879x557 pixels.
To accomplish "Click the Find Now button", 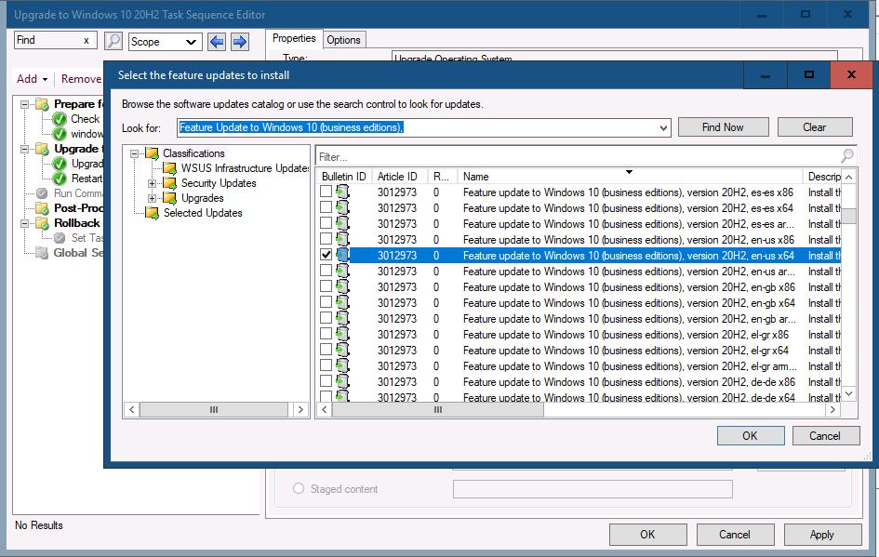I will tap(723, 127).
